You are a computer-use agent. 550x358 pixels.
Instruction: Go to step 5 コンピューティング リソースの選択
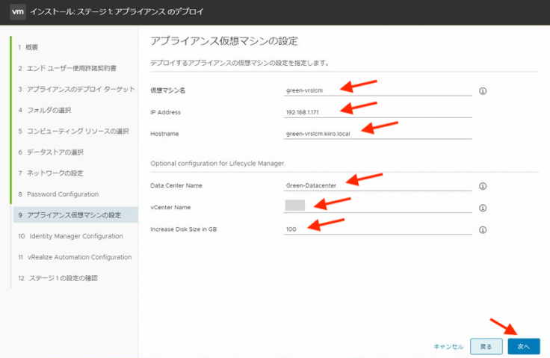pos(75,131)
